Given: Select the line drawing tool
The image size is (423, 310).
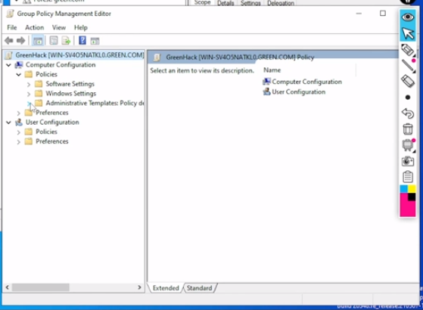Looking at the screenshot, I should [408, 66].
